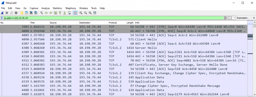Viewport: 256px width, 97px height.
Task: Select packet 4489 ACK Seq=1179
Action: click(123, 94)
